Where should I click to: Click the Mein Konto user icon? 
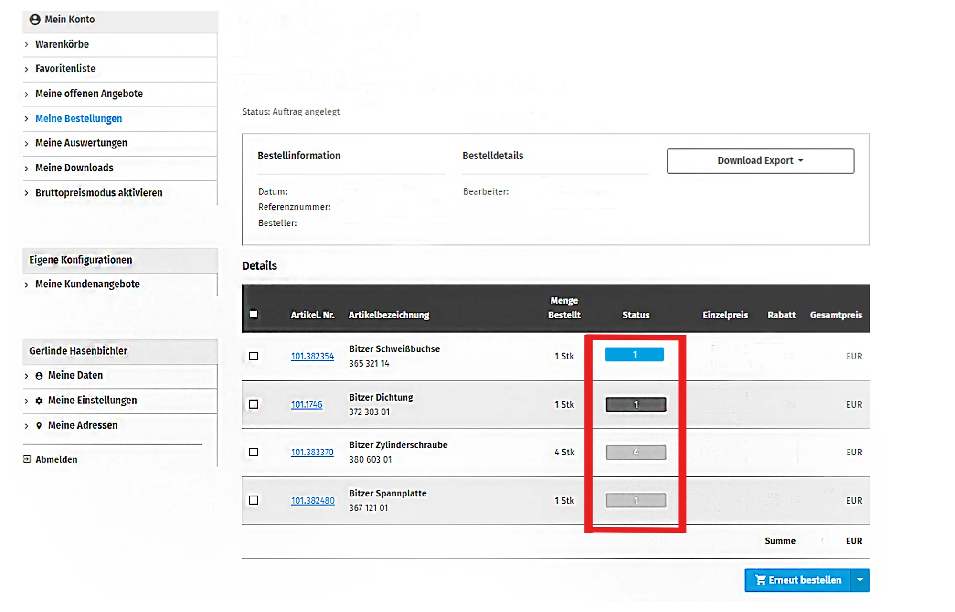(35, 20)
